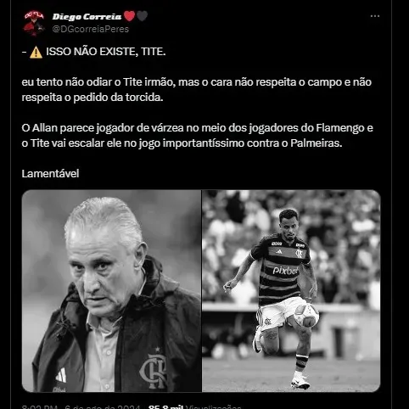Viewport: 409px width, 409px height.
Task: Click the yellow warning sign emoji
Action: (36, 53)
